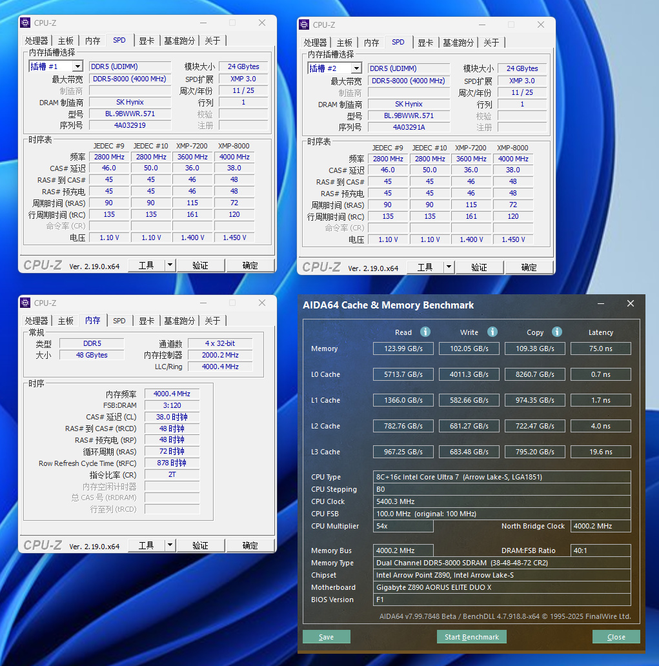
Task: Open the 插槽 #2 slot dropdown
Action: (356, 68)
